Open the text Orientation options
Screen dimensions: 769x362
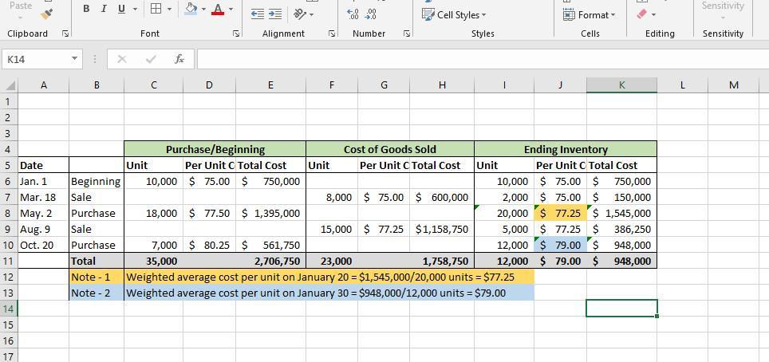(299, 14)
